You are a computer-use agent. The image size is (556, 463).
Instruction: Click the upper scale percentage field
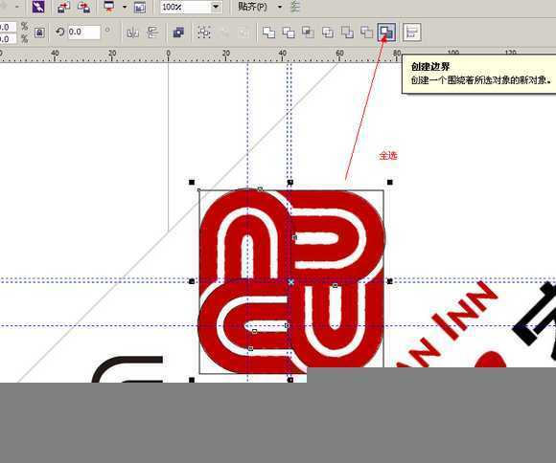click(x=8, y=27)
